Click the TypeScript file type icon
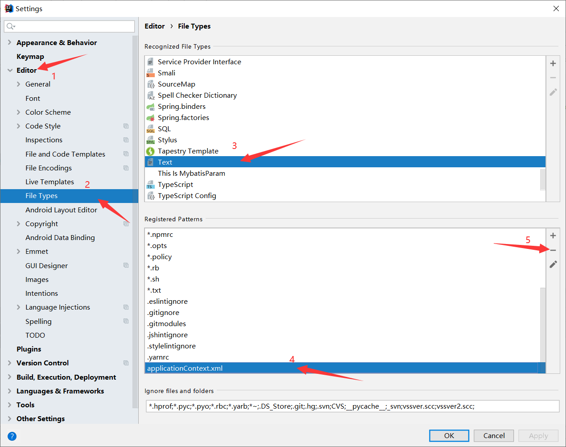 [151, 184]
